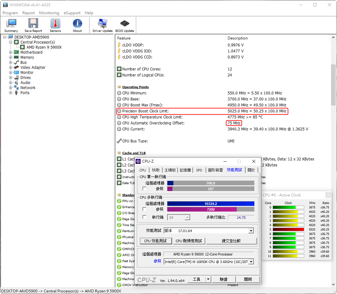The width and height of the screenshot is (337, 294).
Task: Click the CPU Bus Type bus icon
Action: point(119,141)
